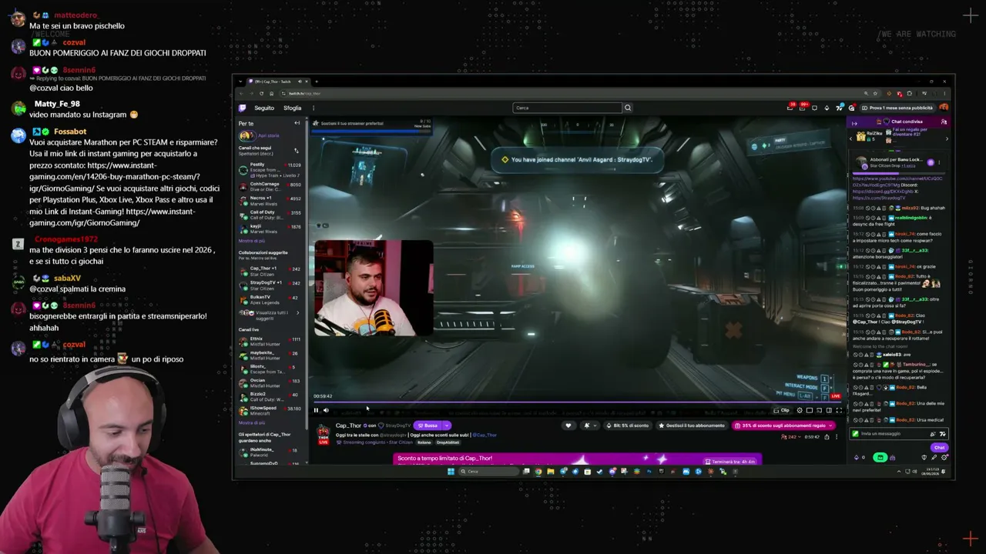Send message with the Chat button
This screenshot has width=986, height=554.
(x=939, y=448)
